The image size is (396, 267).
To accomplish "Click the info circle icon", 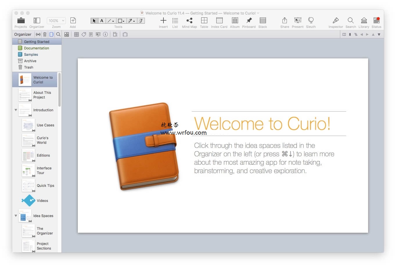I will pyautogui.click(x=105, y=34).
